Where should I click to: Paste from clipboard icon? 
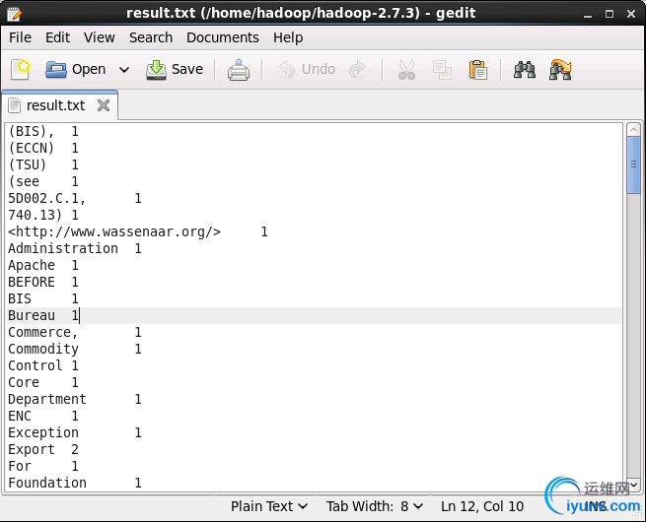(478, 70)
